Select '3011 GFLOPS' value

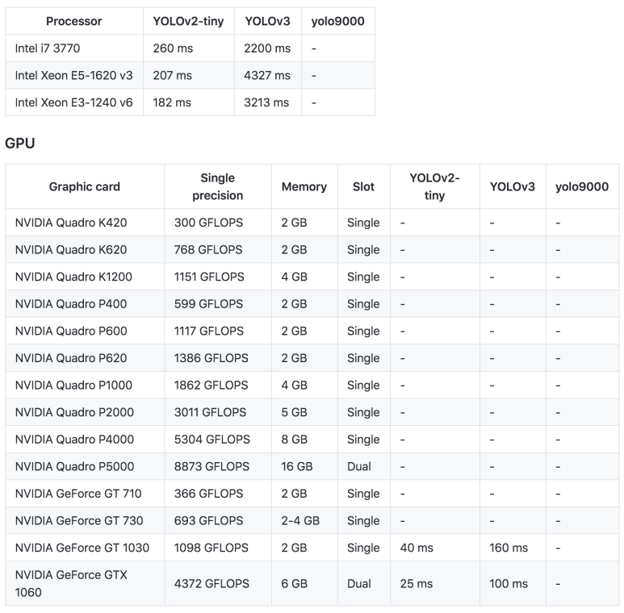pyautogui.click(x=210, y=412)
